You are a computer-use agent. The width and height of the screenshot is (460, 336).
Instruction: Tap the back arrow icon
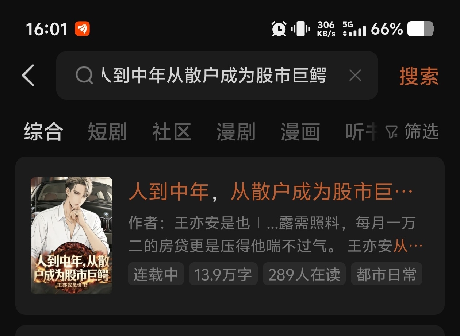pyautogui.click(x=28, y=75)
